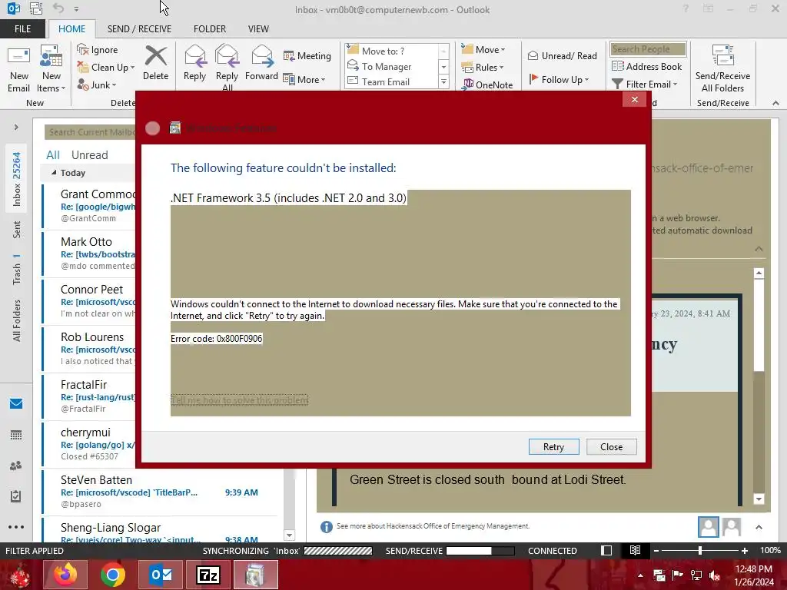Viewport: 787px width, 590px height.
Task: Toggle Unread/Read status
Action: click(x=563, y=55)
